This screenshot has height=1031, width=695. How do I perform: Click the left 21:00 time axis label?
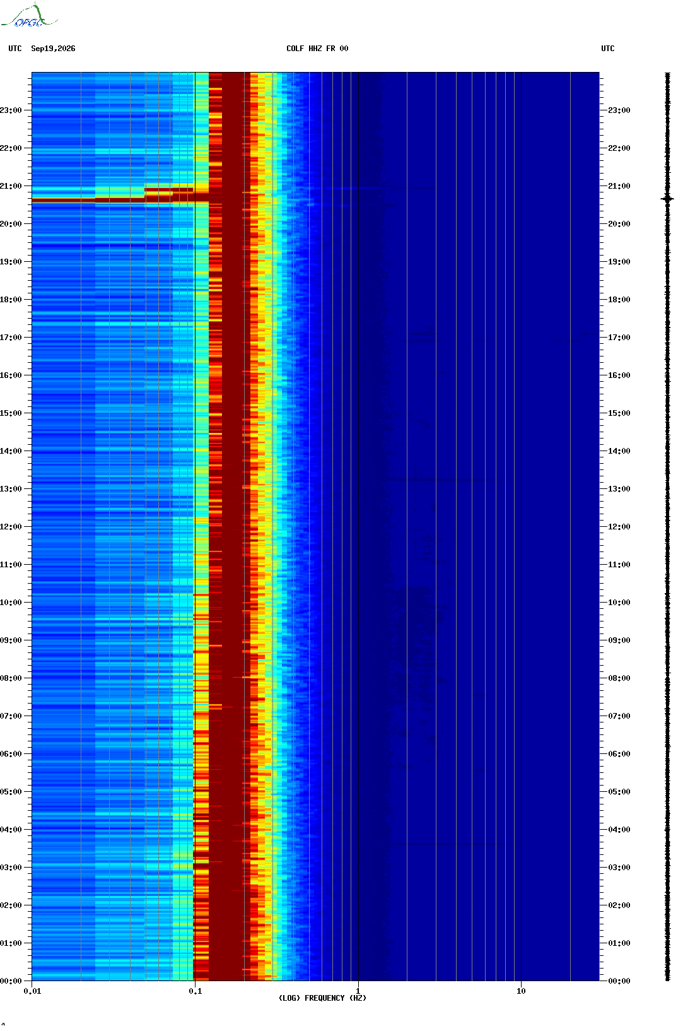tap(10, 186)
